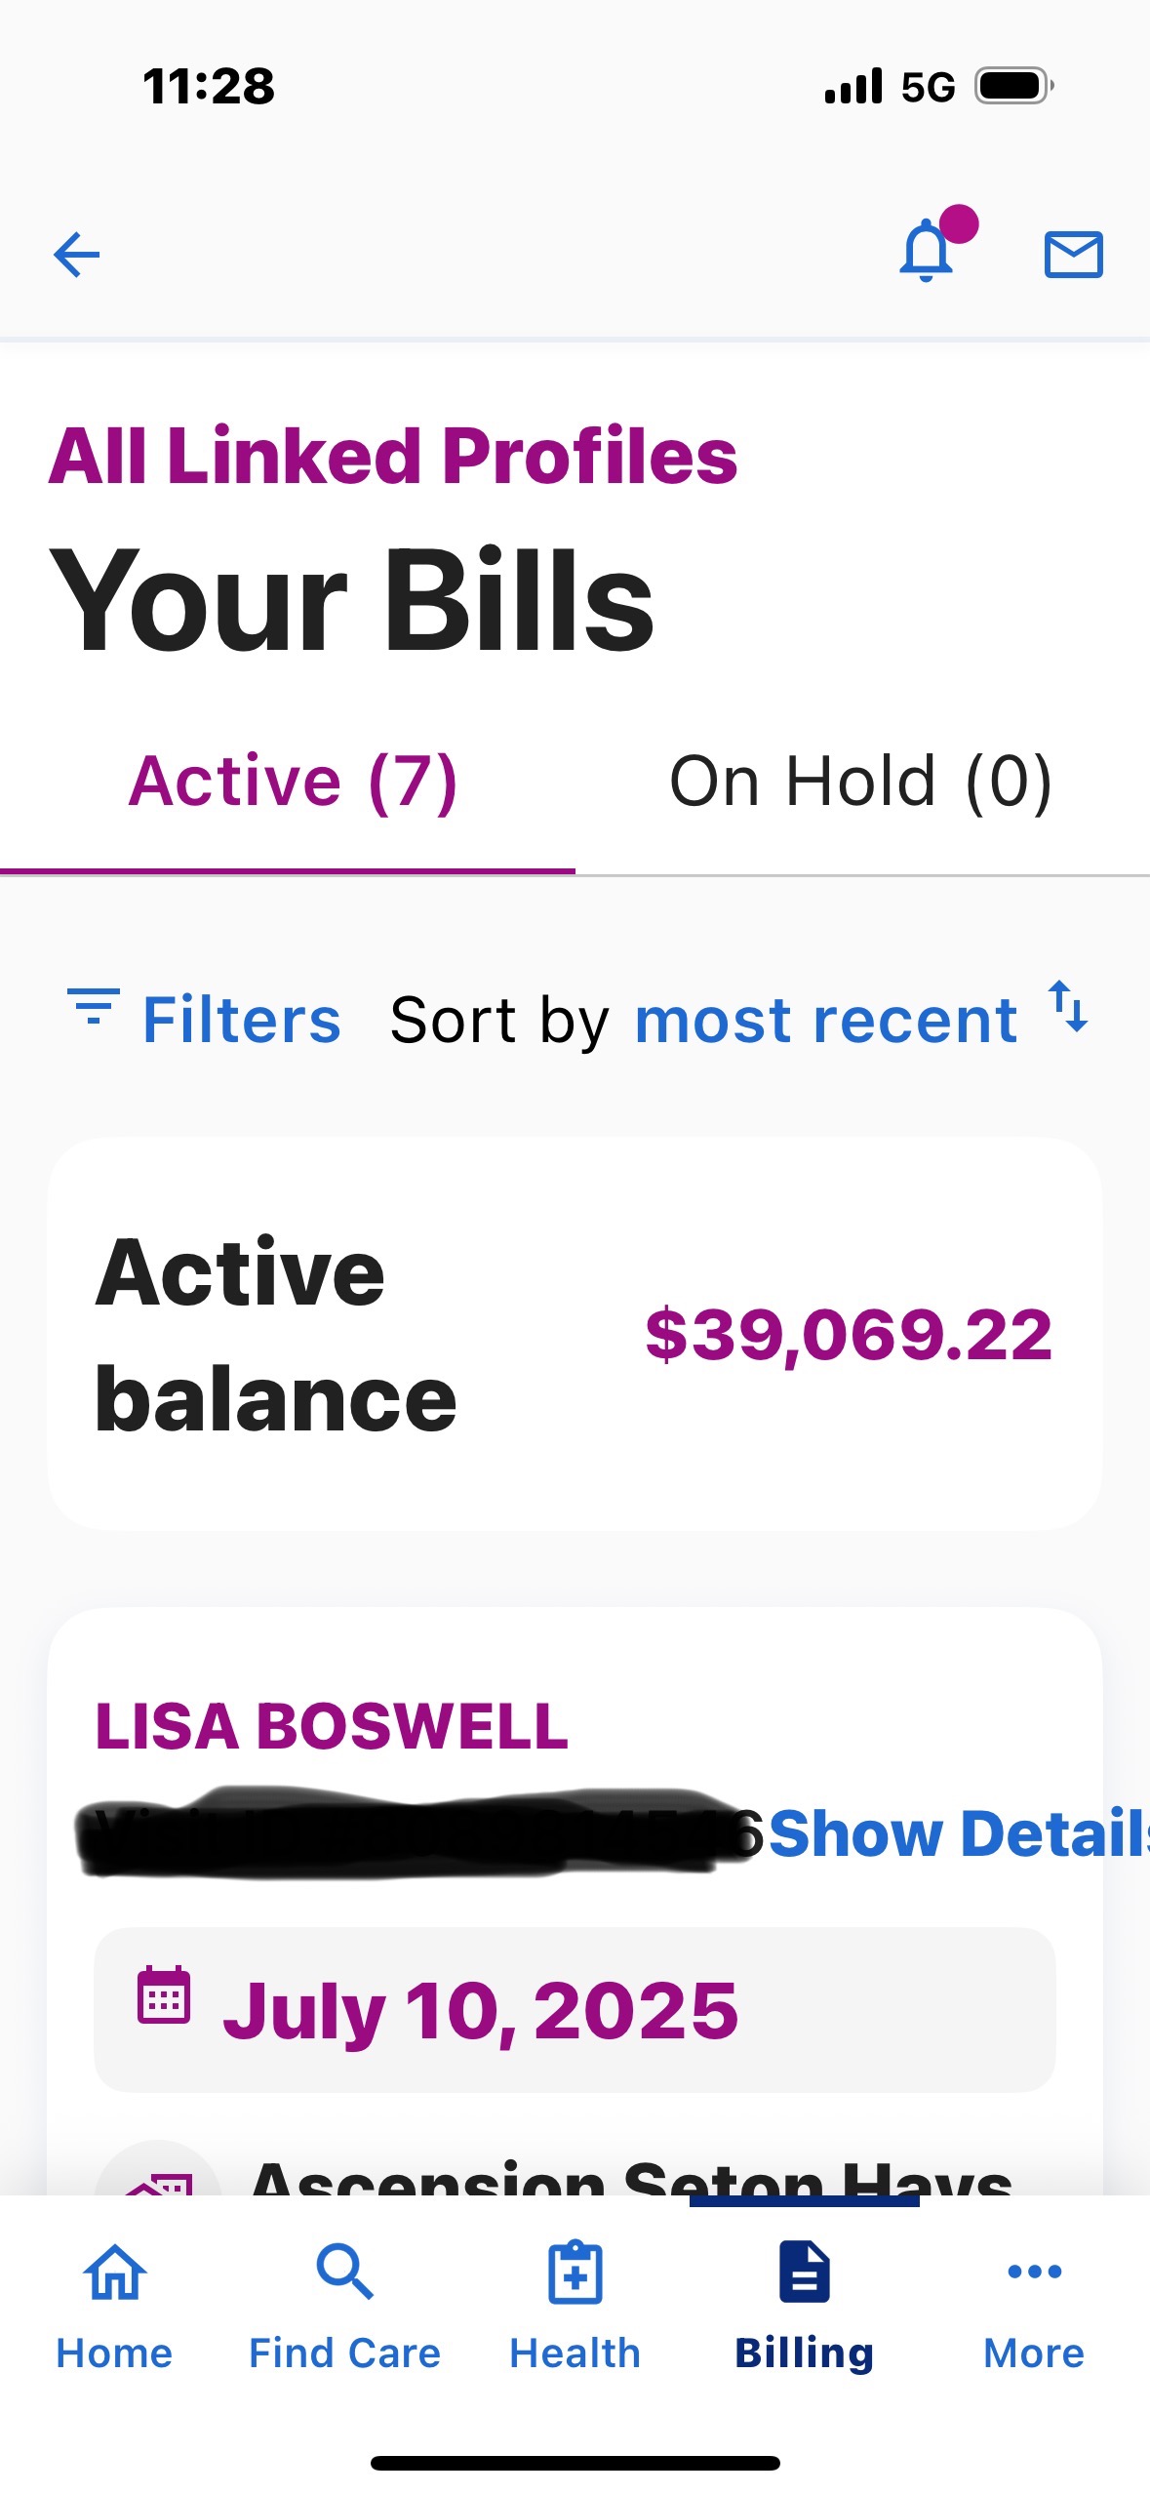This screenshot has width=1150, height=2494.
Task: Expand bill with Show Details
Action: pos(956,1833)
